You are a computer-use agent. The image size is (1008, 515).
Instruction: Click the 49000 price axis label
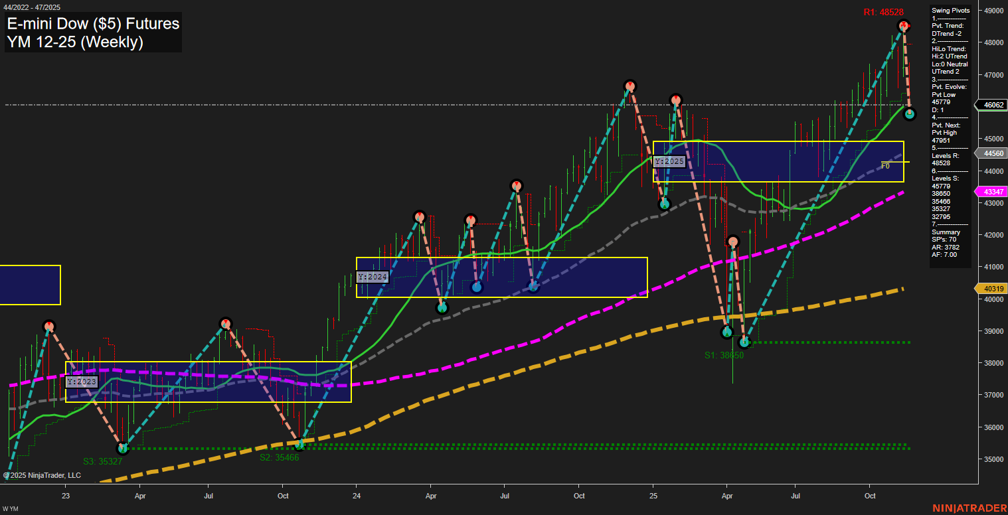993,11
